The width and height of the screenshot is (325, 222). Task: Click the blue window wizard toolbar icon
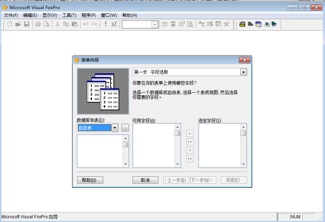tap(258, 24)
